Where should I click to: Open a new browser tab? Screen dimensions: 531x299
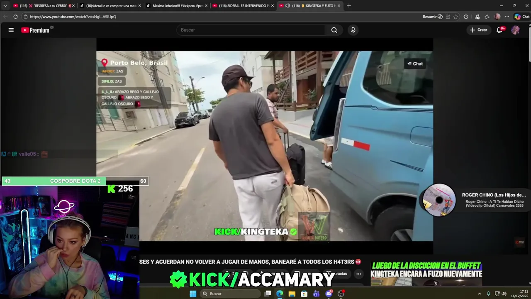coord(349,6)
